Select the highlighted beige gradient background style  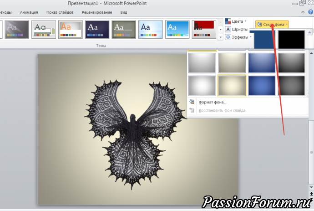232,85
